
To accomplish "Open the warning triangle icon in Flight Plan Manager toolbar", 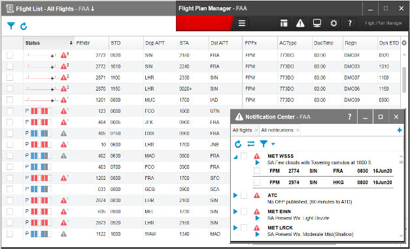I will (x=300, y=23).
